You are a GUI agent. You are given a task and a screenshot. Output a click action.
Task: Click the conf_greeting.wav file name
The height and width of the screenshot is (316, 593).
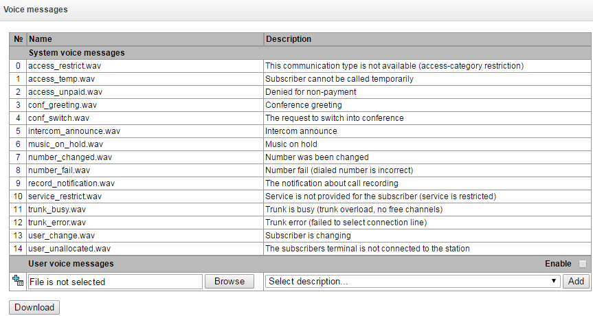(x=63, y=105)
